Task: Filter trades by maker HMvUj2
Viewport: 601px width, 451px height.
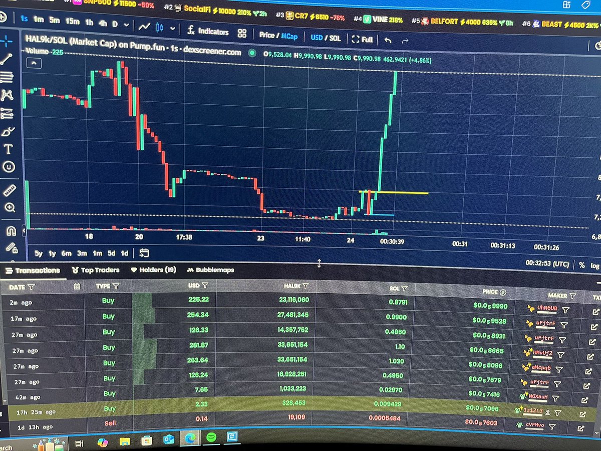Action: (560, 355)
